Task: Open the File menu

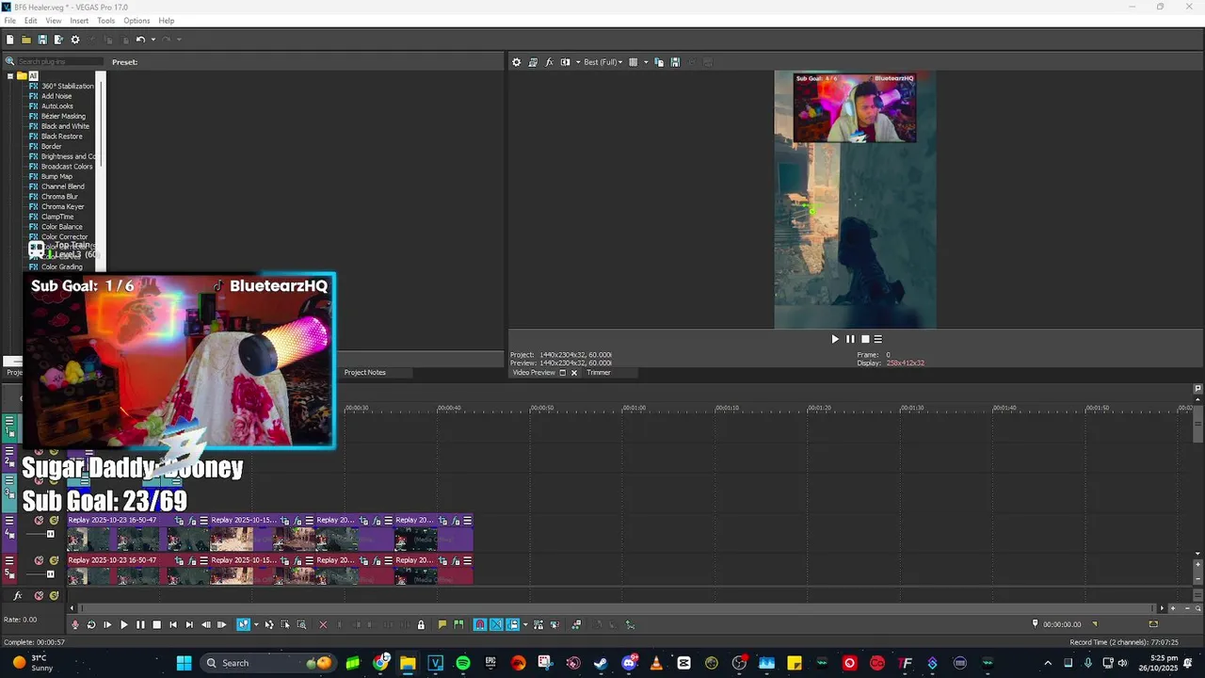Action: [x=9, y=21]
